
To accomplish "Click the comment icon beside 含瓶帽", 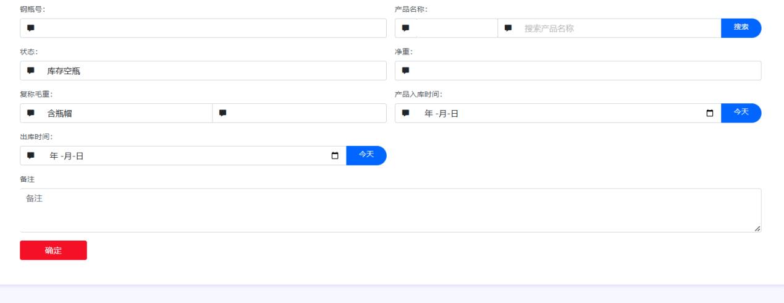I will tap(30, 113).
